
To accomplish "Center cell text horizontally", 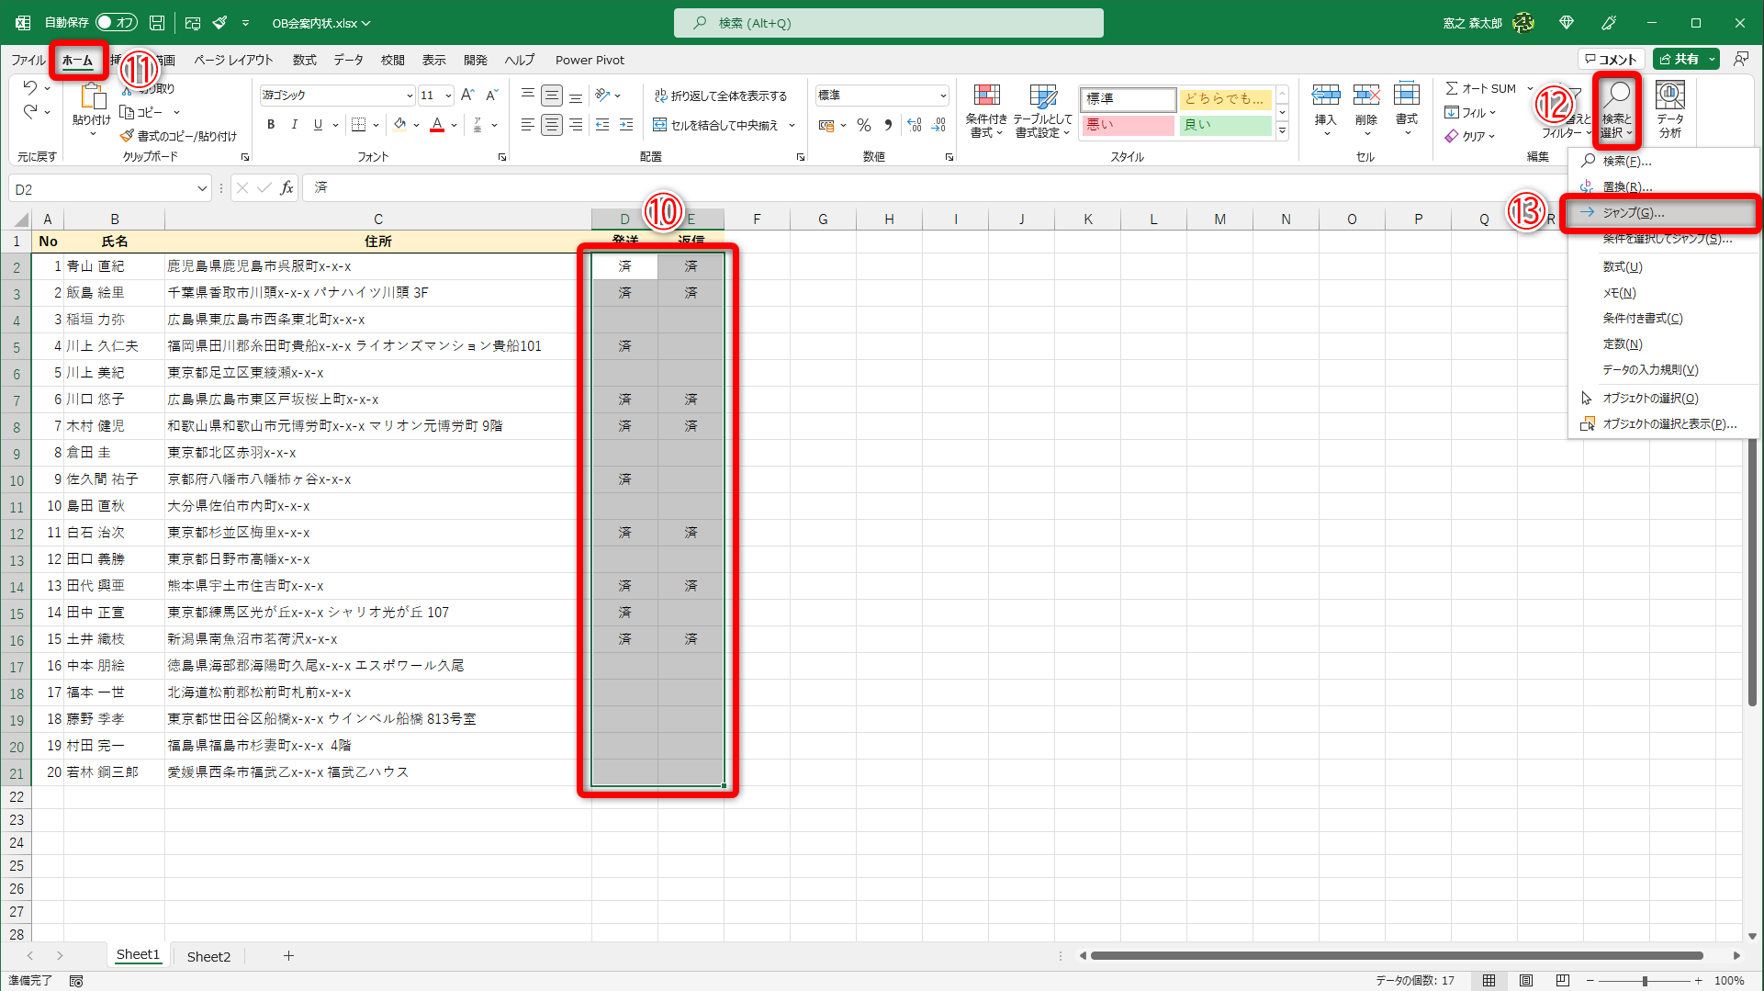I will coord(551,125).
